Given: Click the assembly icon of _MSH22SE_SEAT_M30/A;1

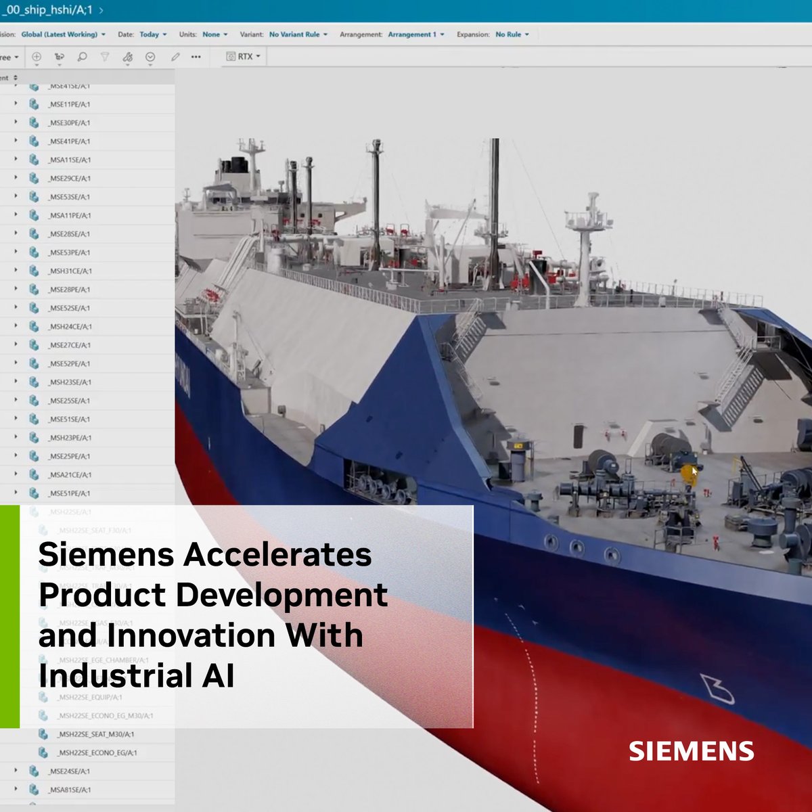Looking at the screenshot, I should pyautogui.click(x=43, y=734).
